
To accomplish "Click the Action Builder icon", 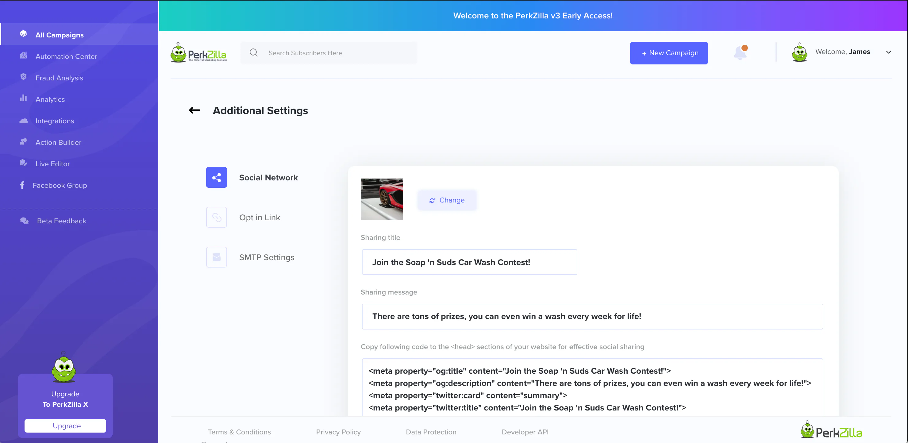I will [x=23, y=141].
